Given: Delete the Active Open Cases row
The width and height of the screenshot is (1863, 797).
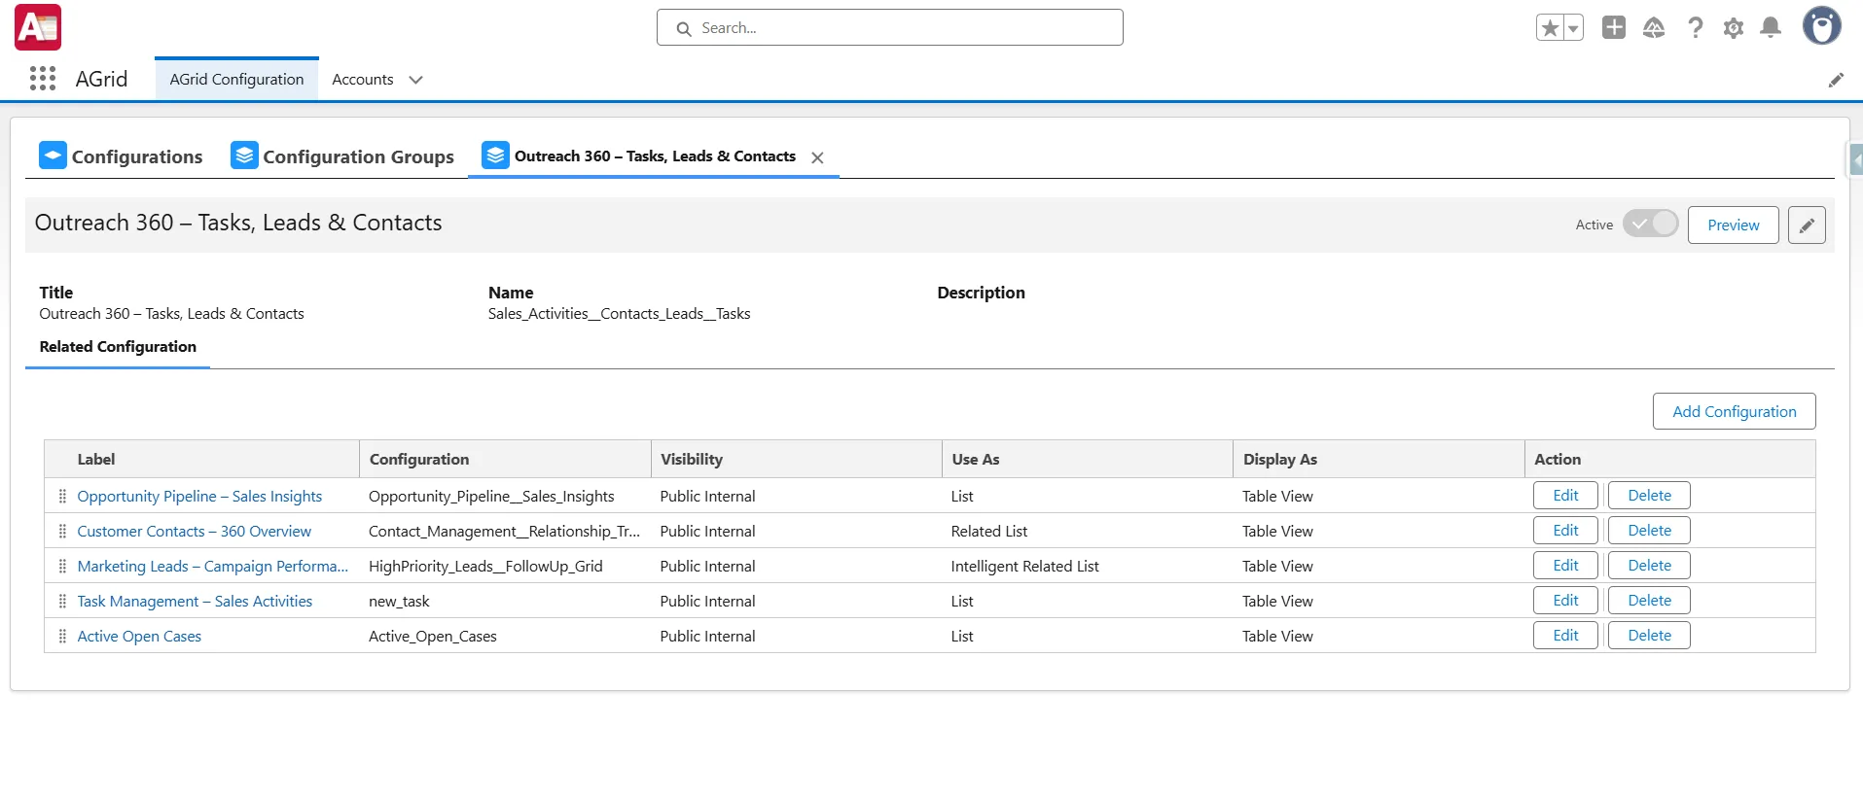Looking at the screenshot, I should point(1649,635).
